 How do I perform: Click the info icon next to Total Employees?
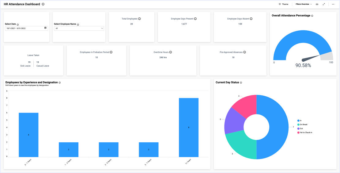139,19
